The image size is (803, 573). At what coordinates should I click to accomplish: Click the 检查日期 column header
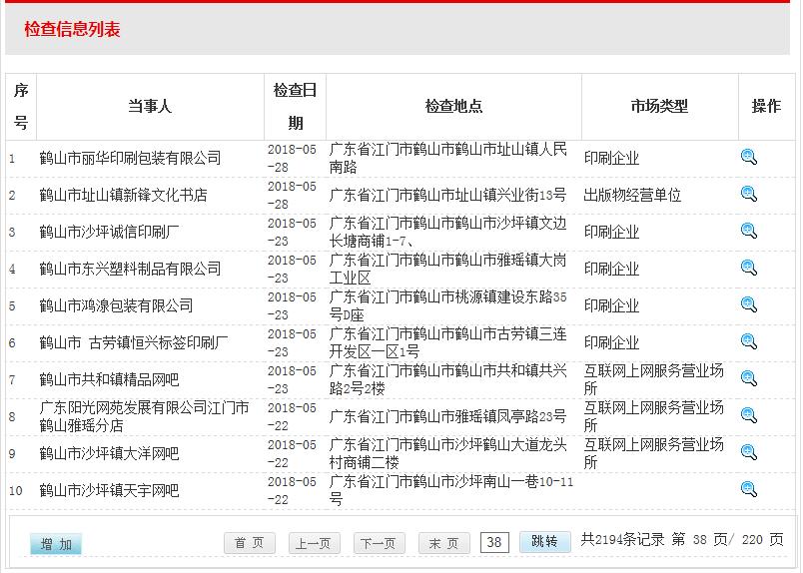(x=296, y=106)
